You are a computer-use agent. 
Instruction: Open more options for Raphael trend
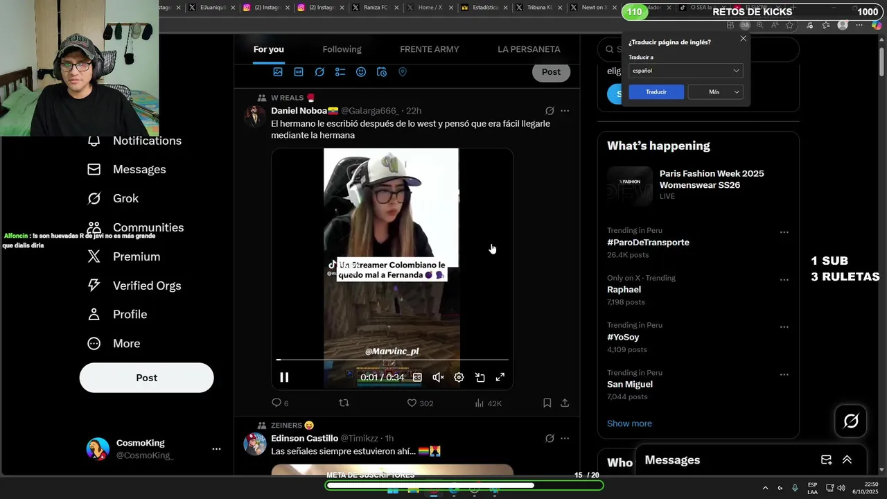pyautogui.click(x=784, y=280)
